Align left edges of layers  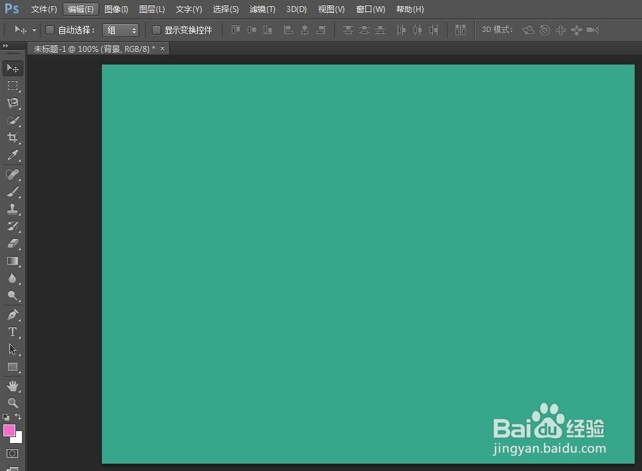(288, 30)
